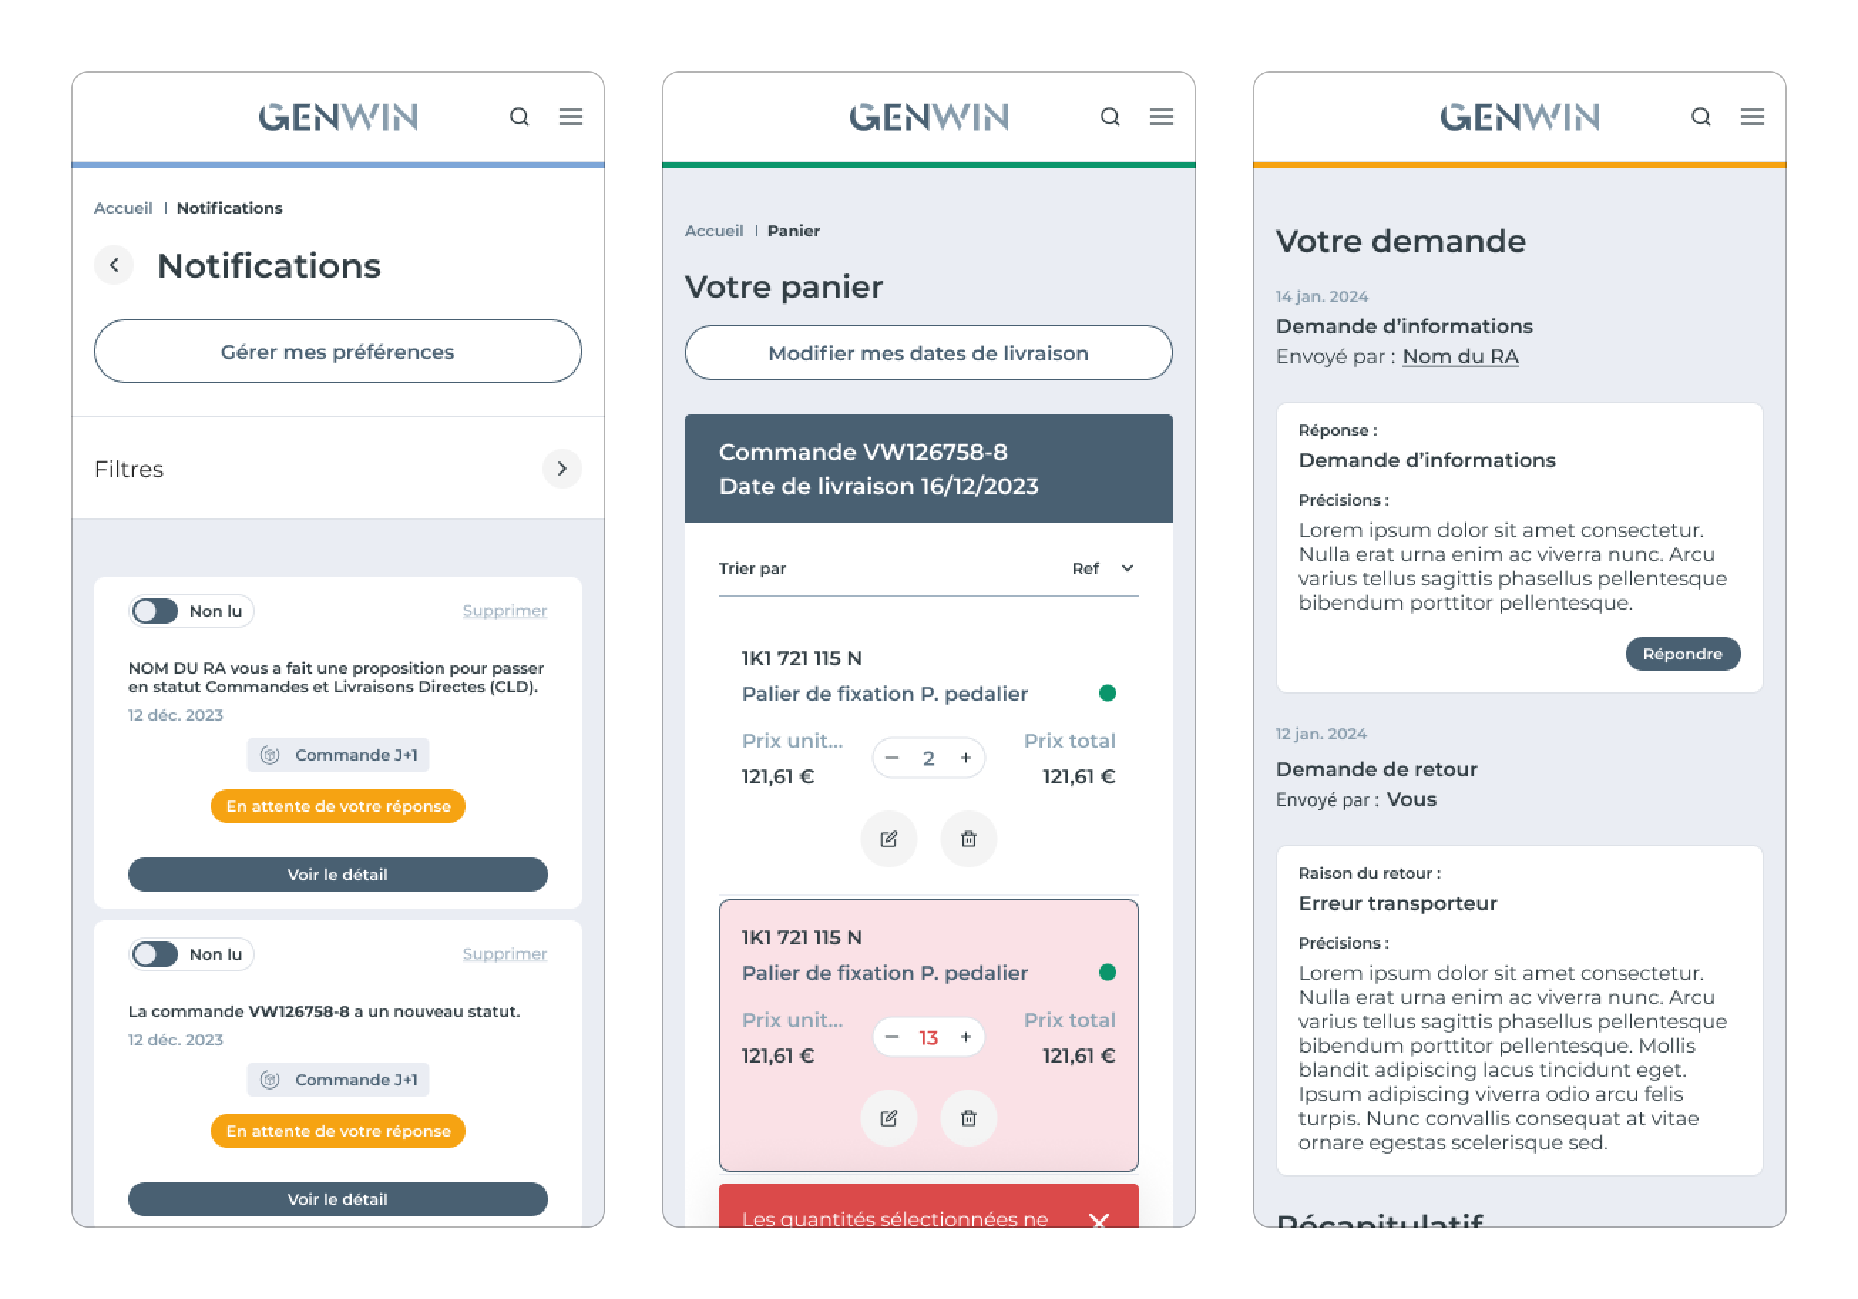Delete the RA proposition notification via Supprimer
Image resolution: width=1858 pixels, height=1299 pixels.
(505, 611)
